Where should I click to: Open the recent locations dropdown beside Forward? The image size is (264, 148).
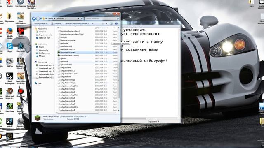pos(41,18)
